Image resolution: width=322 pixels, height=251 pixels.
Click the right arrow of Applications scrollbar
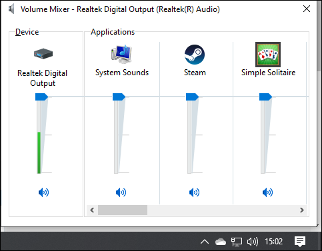click(x=301, y=210)
